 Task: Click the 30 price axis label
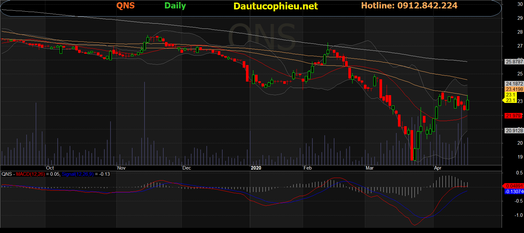[x=520, y=4]
